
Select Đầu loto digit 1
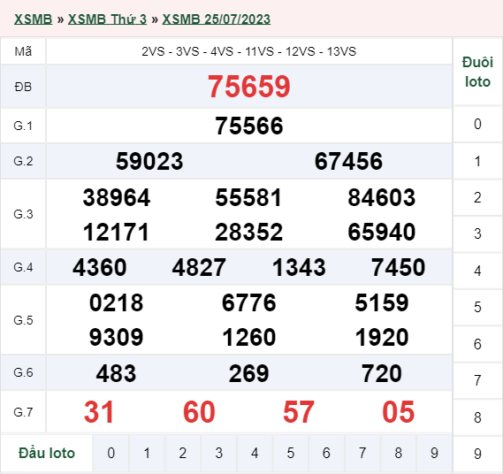tap(147, 453)
